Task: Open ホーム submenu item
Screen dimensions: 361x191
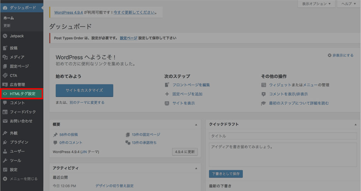Action: point(8,18)
